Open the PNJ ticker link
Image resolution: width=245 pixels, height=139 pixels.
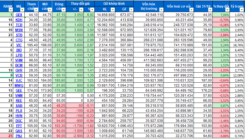pos(19,136)
